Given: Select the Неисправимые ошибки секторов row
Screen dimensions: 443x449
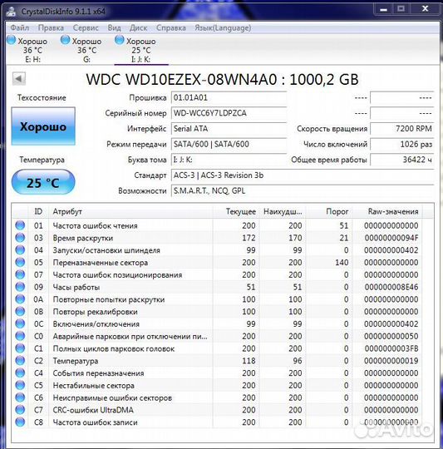Looking at the screenshot, I should (x=217, y=397).
